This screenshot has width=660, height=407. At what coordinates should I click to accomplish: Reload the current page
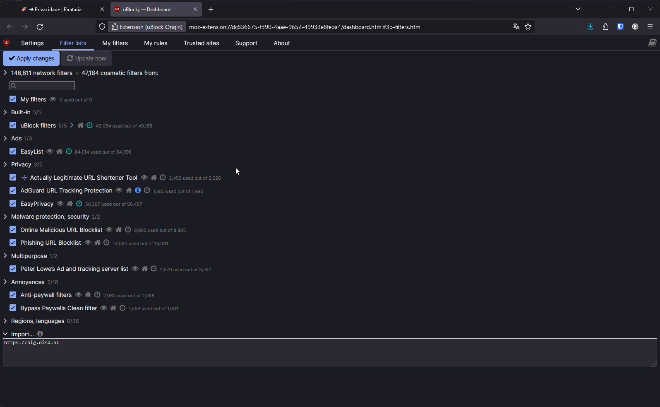tap(40, 27)
